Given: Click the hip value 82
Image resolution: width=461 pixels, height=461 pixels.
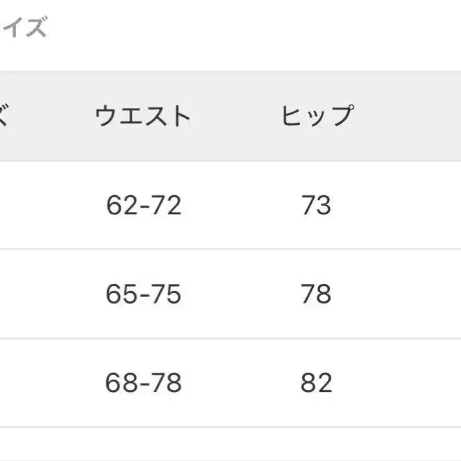Looking at the screenshot, I should point(316,382).
